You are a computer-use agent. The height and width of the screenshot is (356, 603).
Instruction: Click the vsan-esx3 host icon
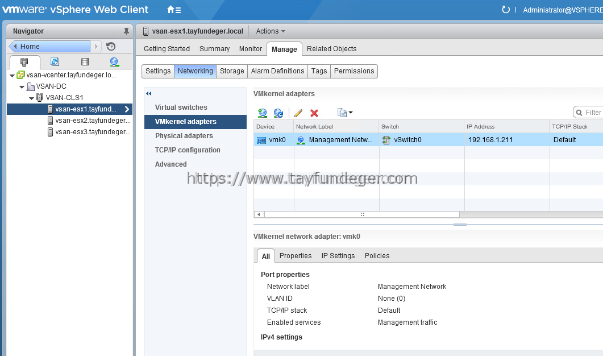tap(50, 132)
